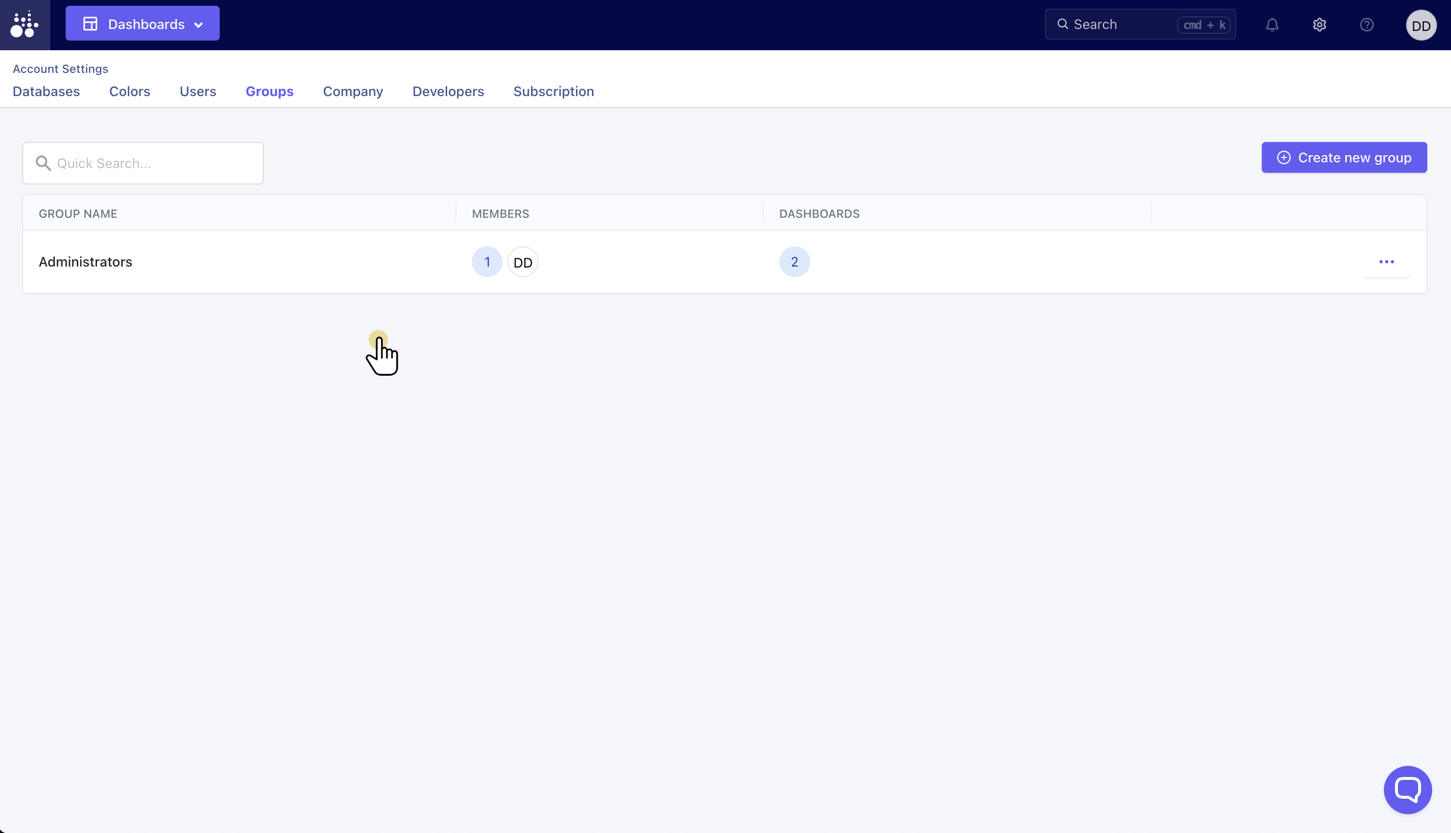Go to the Company tab
The image size is (1451, 833).
tap(352, 92)
